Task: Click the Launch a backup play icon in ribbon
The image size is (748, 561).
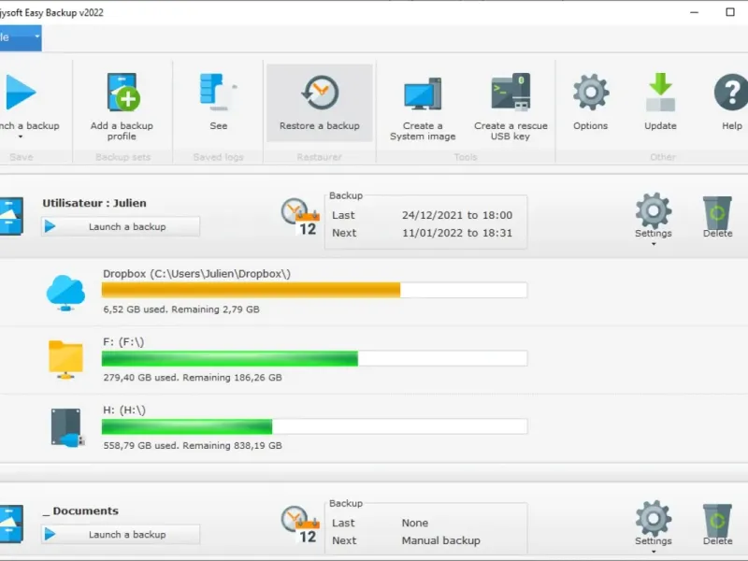Action: (20, 93)
